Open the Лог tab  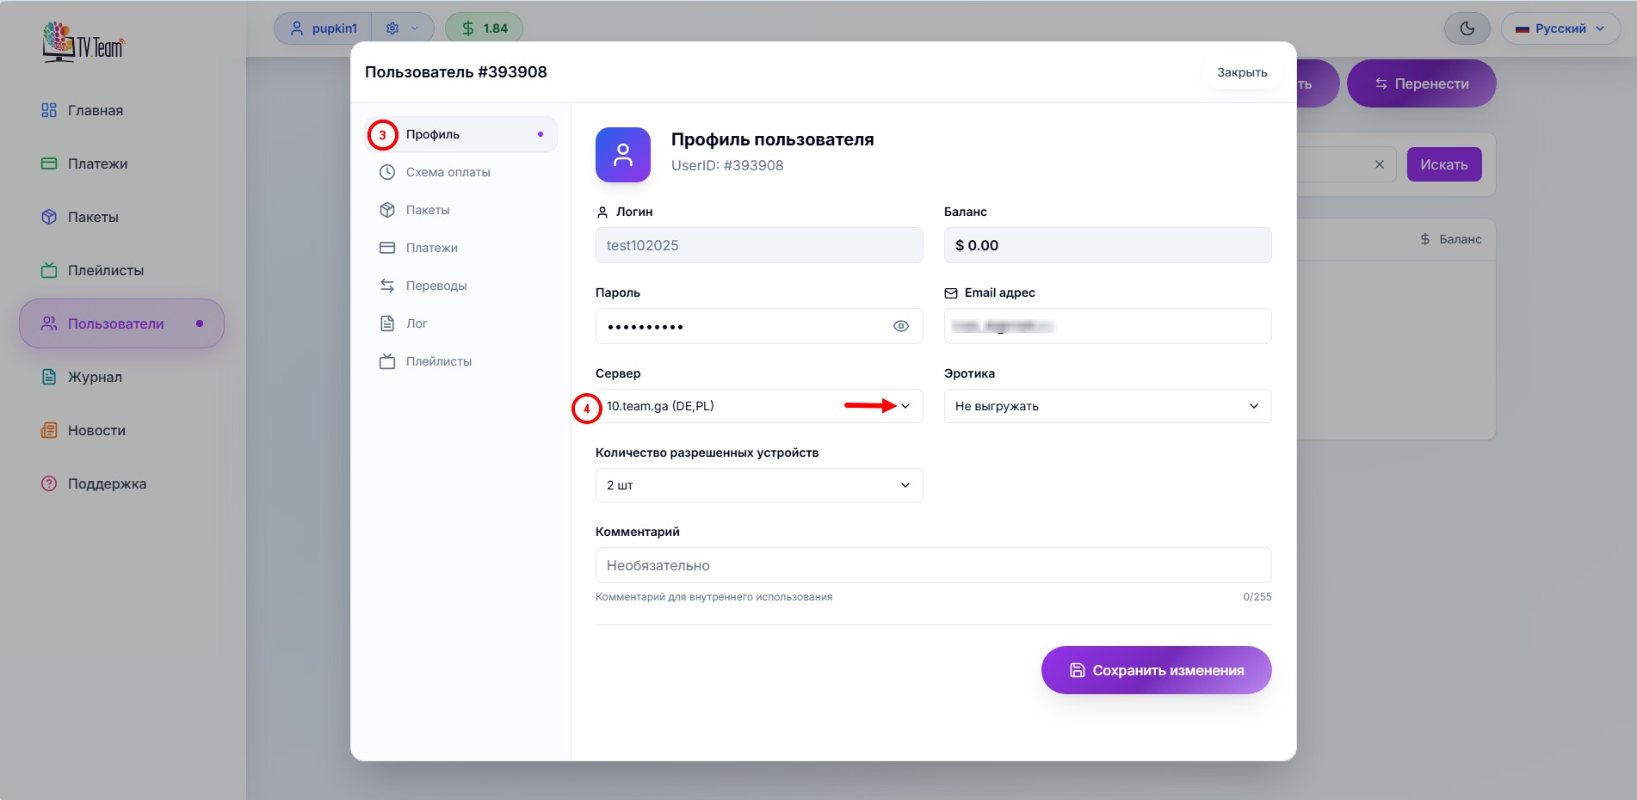[417, 323]
